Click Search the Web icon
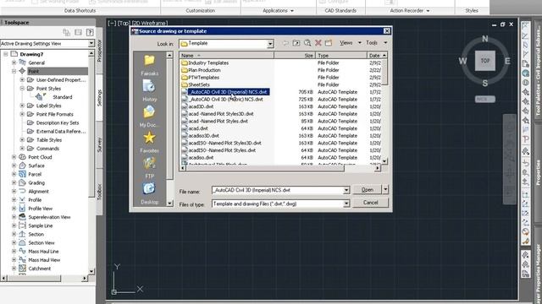 point(307,43)
